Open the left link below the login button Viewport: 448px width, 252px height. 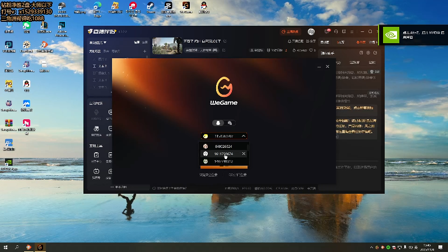[208, 175]
